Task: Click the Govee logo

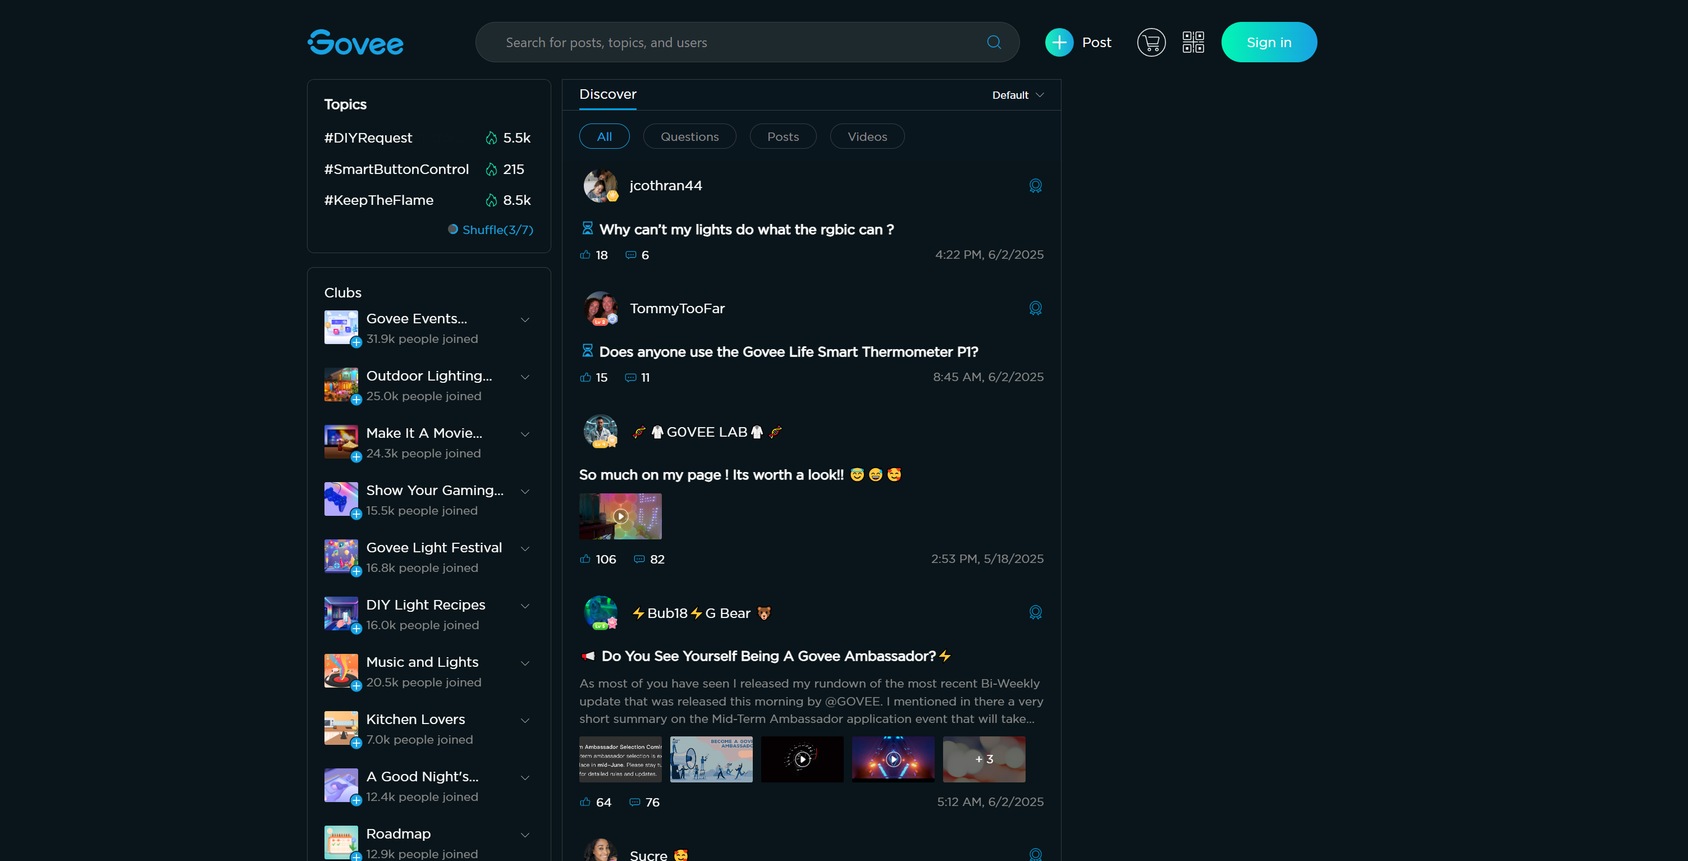Action: pos(355,43)
